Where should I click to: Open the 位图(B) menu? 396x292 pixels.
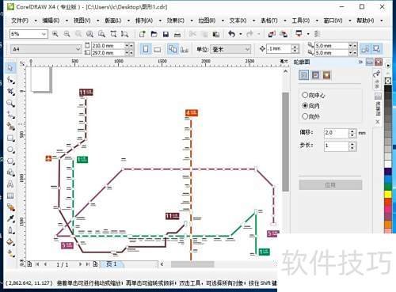(x=207, y=21)
